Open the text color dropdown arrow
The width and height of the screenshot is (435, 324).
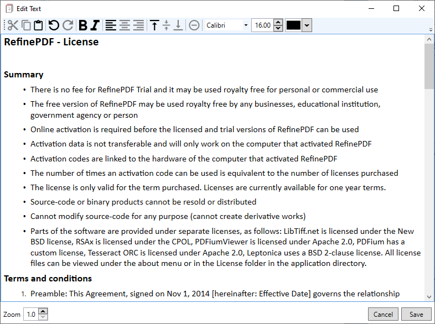pyautogui.click(x=307, y=25)
